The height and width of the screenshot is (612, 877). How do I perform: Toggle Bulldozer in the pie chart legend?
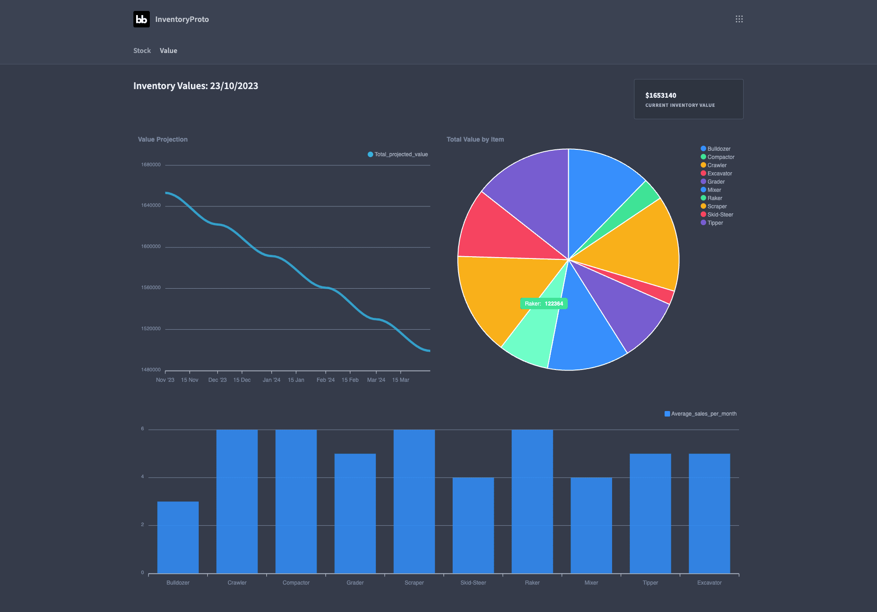pyautogui.click(x=715, y=149)
